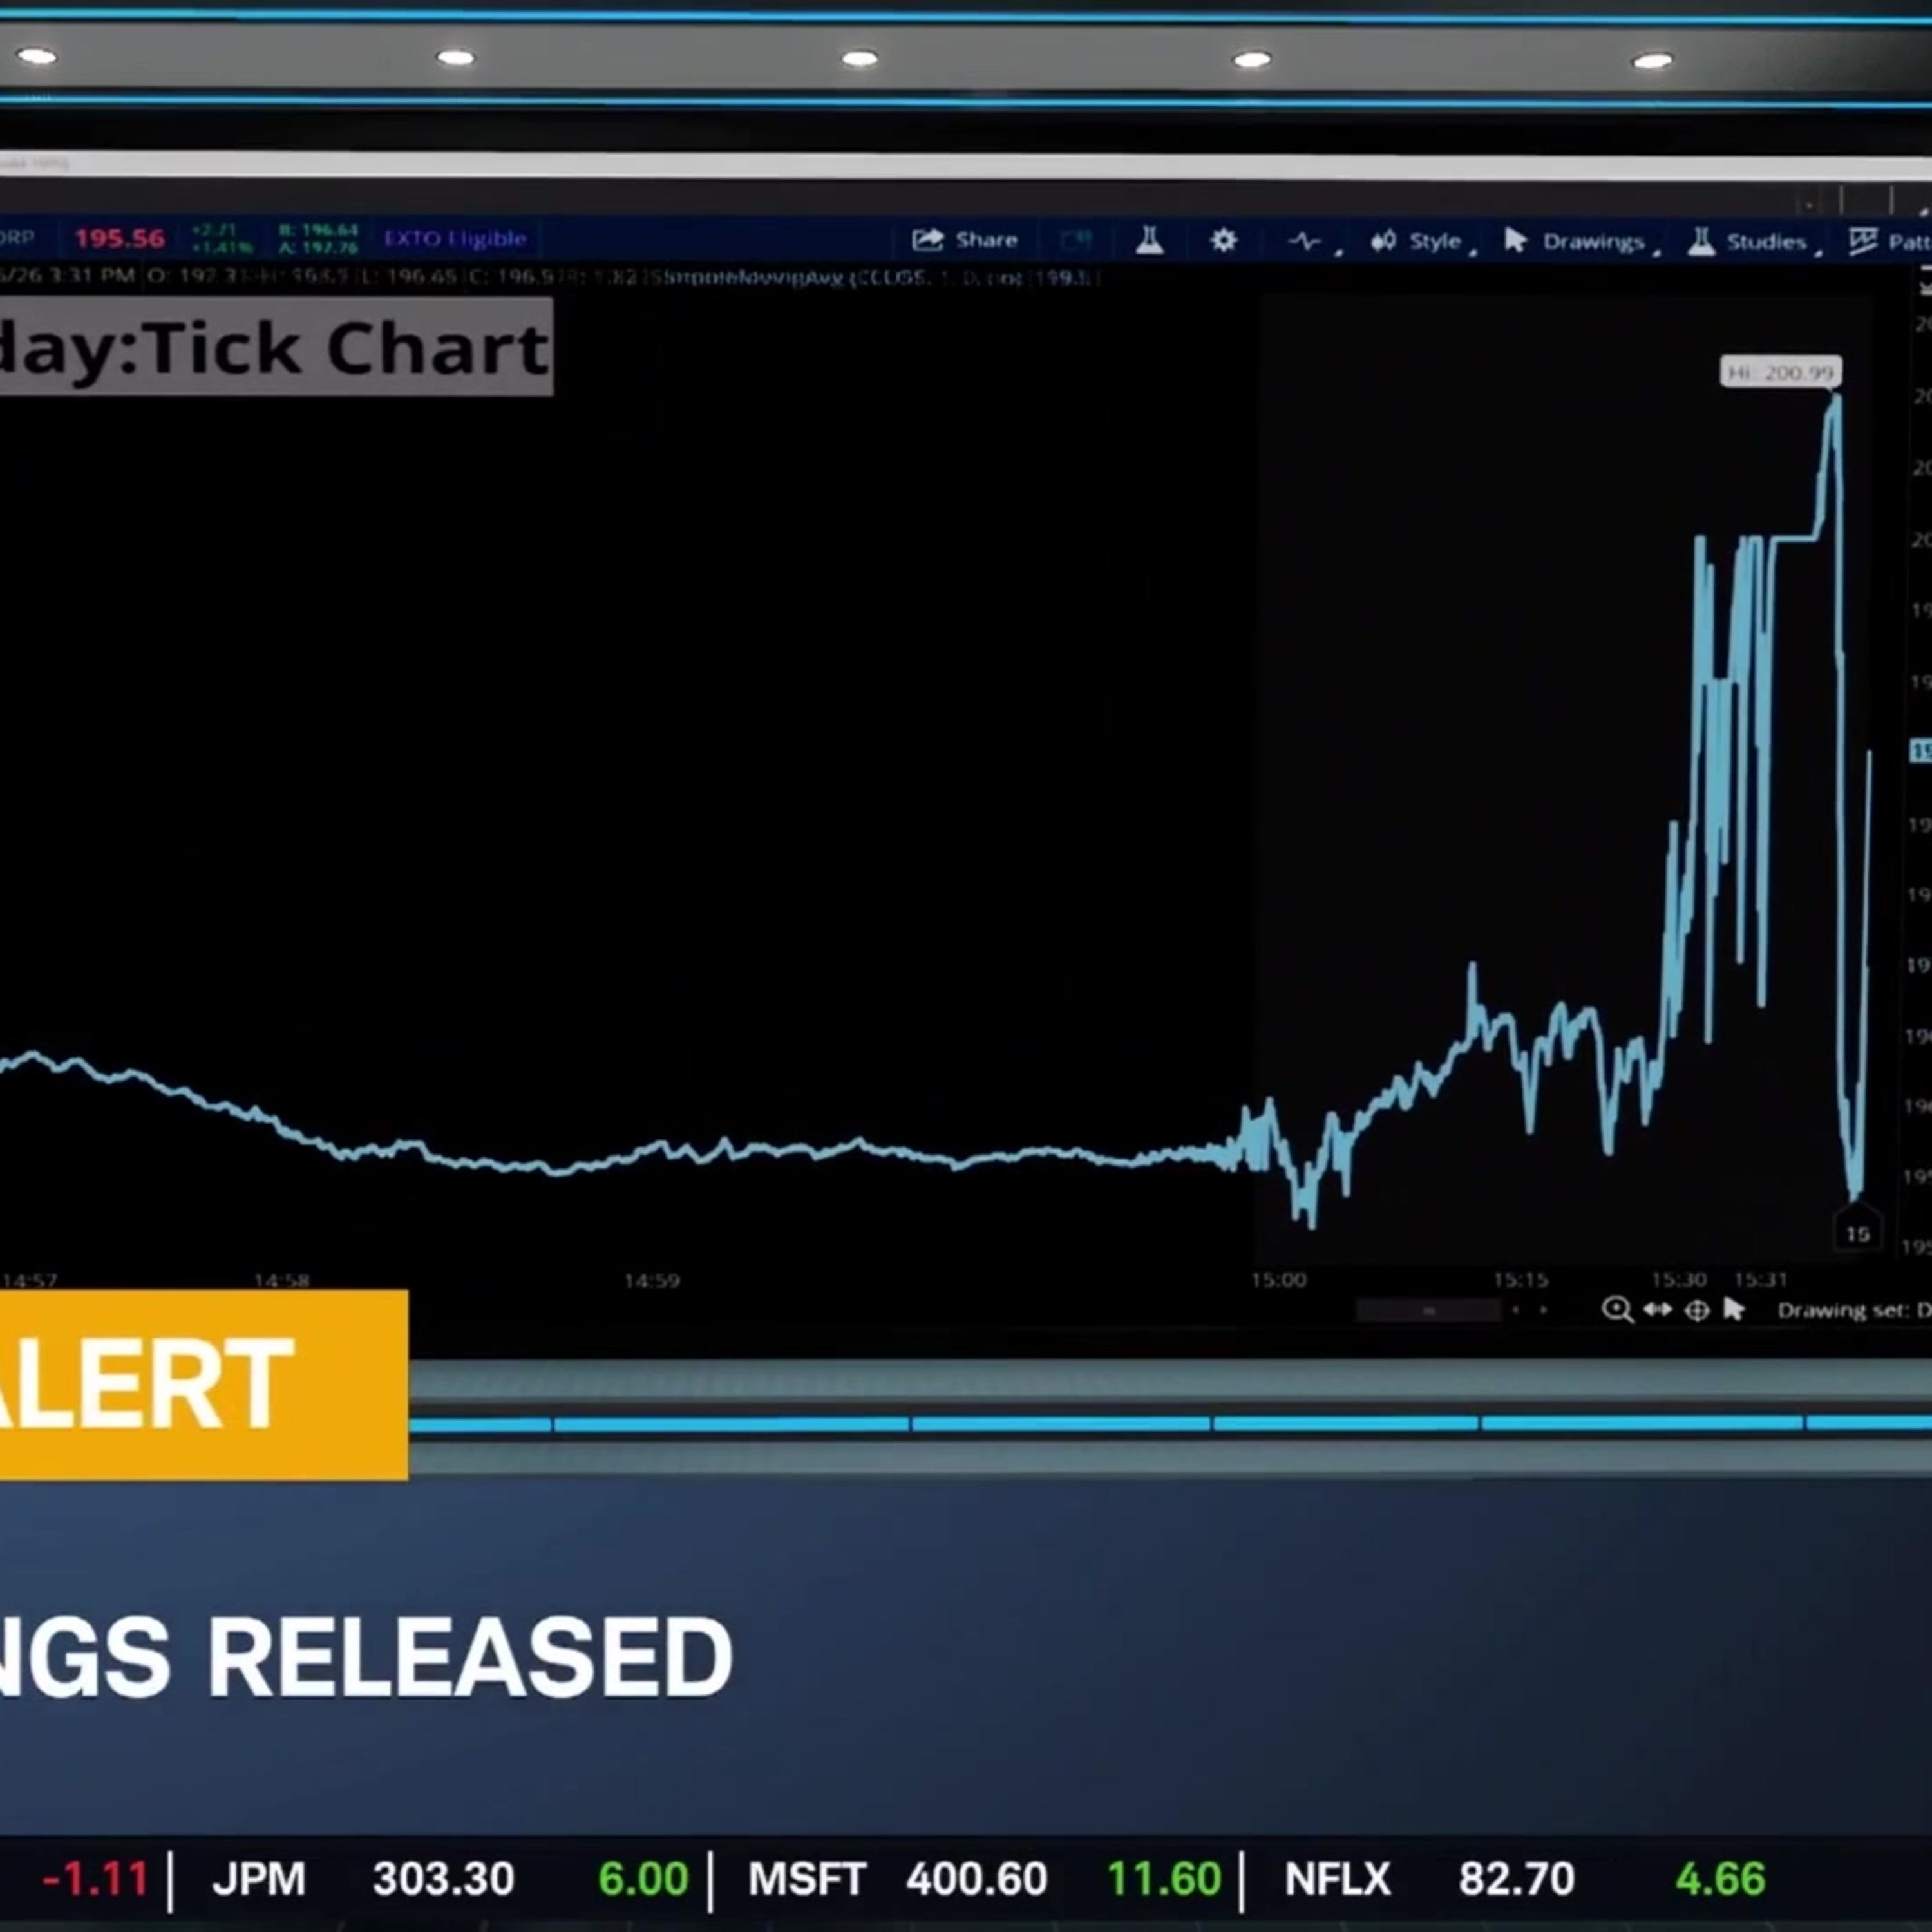The width and height of the screenshot is (1932, 1932).
Task: Click the NFLX change value 4.66
Action: click(1720, 1879)
